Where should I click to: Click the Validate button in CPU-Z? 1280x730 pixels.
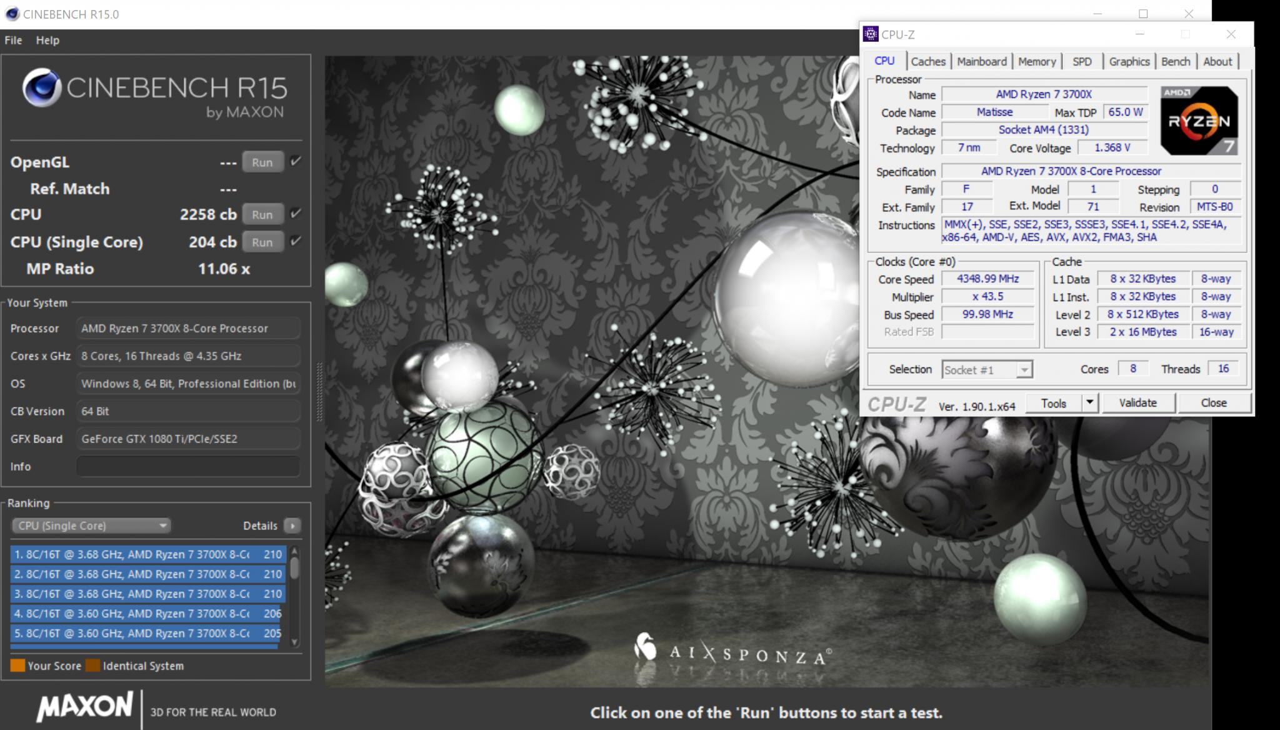pos(1137,403)
